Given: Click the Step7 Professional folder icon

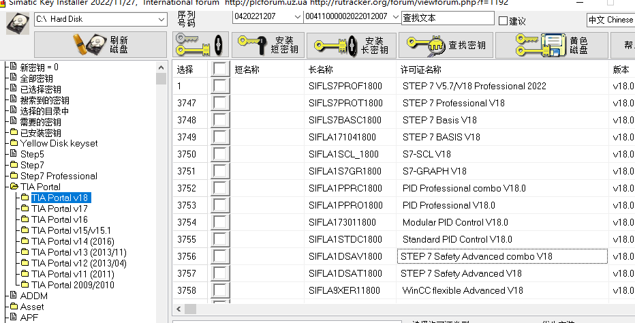Looking at the screenshot, I should (14, 176).
